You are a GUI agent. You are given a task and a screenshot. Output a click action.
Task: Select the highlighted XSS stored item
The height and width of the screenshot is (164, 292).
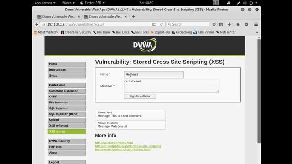pos(67,132)
